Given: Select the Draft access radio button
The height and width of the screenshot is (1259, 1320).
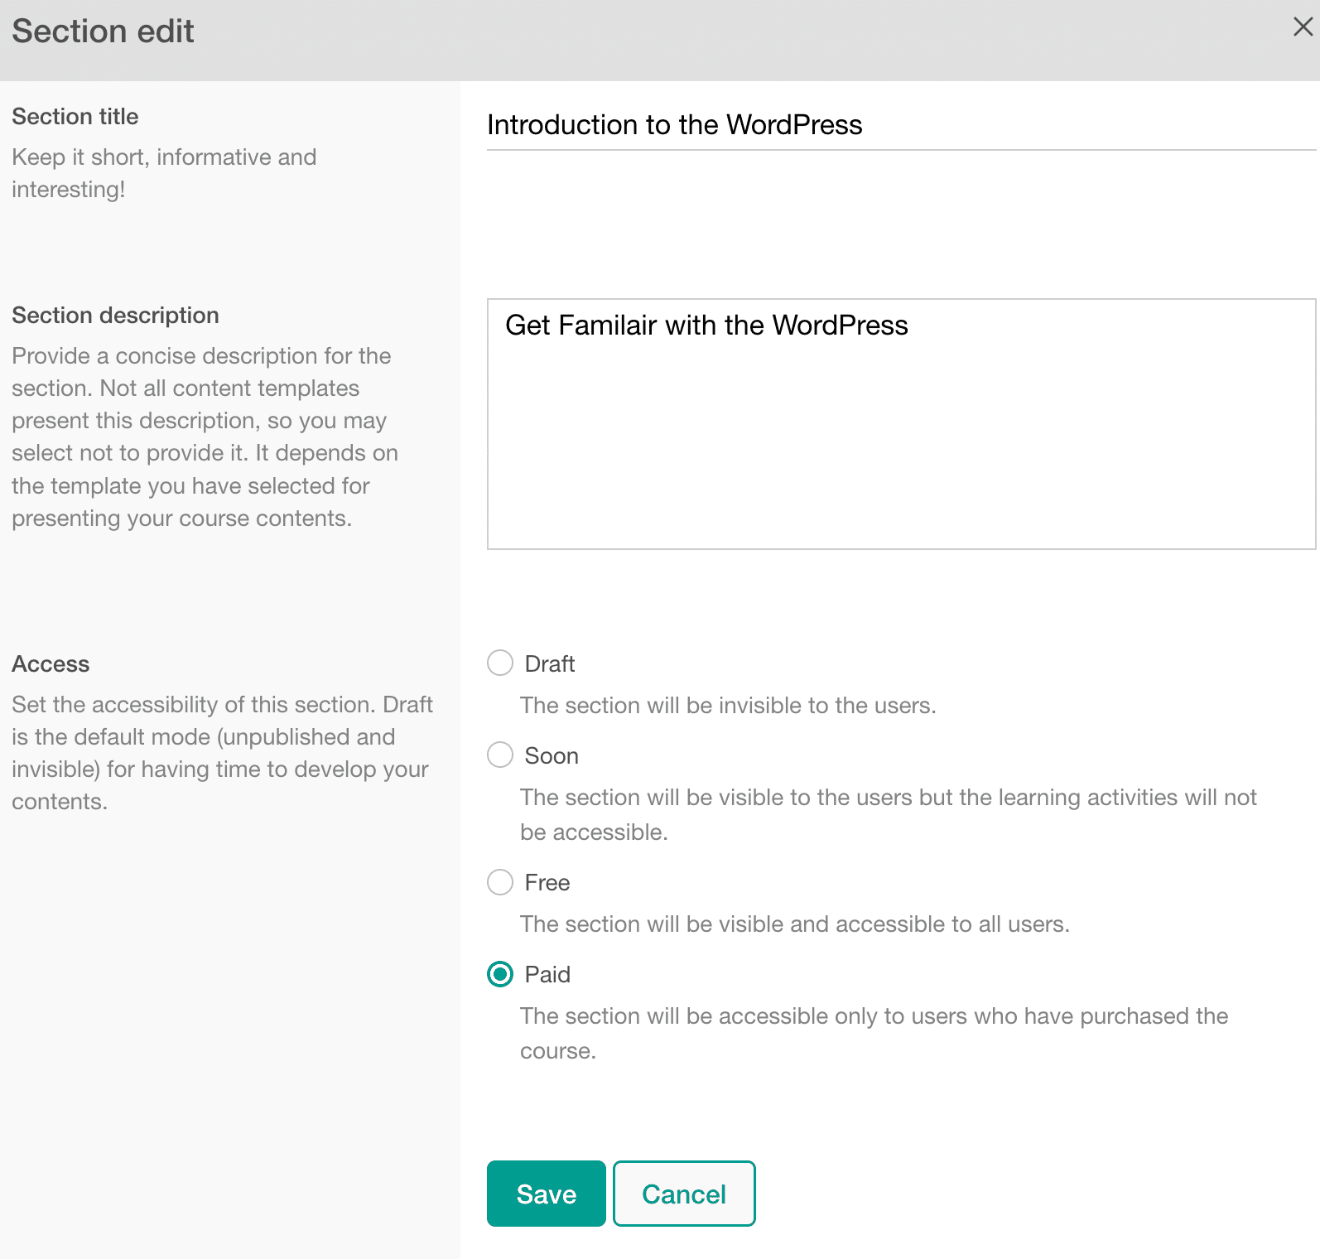Looking at the screenshot, I should 500,663.
